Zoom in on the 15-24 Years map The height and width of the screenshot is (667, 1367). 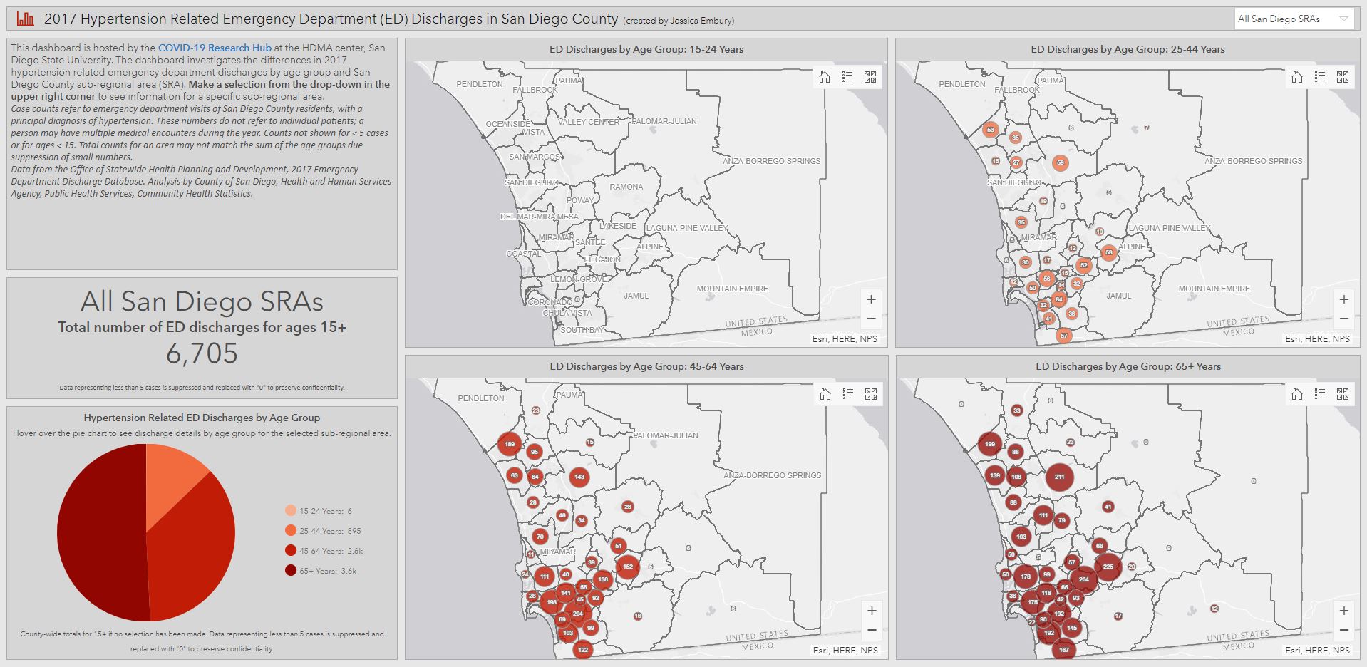coord(871,299)
